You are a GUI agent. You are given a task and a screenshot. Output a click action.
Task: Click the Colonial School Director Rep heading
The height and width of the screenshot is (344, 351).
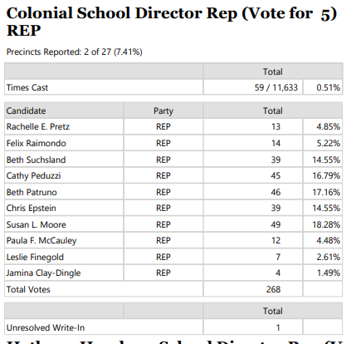[172, 22]
